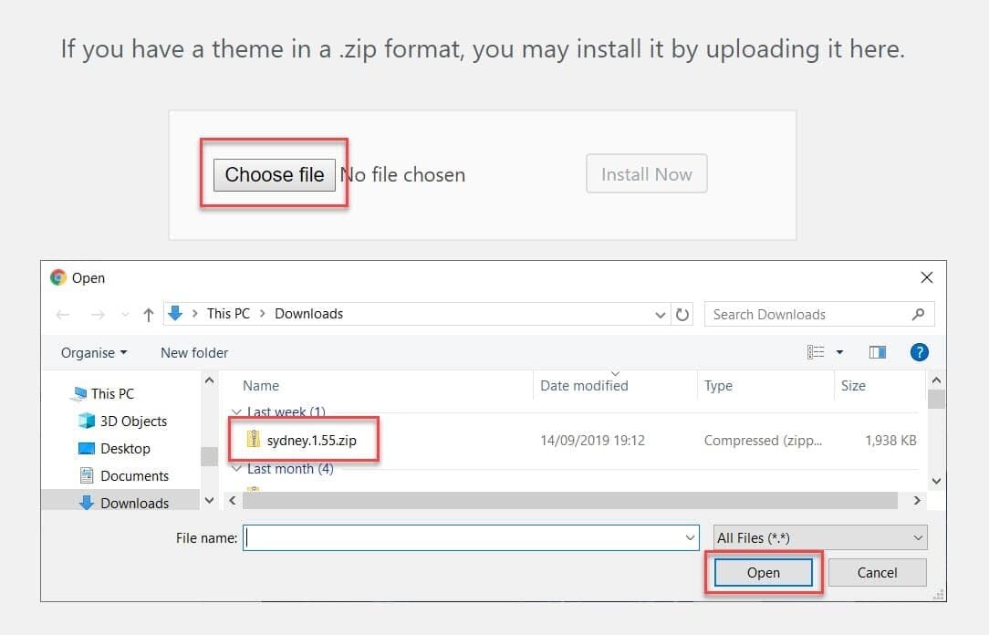This screenshot has height=635, width=989.
Task: Click Downloads in the breadcrumb path
Action: tap(308, 314)
